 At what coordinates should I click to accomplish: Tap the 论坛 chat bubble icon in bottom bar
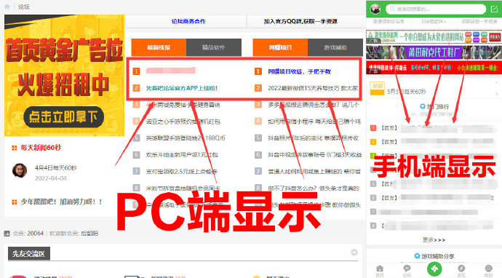tap(407, 269)
